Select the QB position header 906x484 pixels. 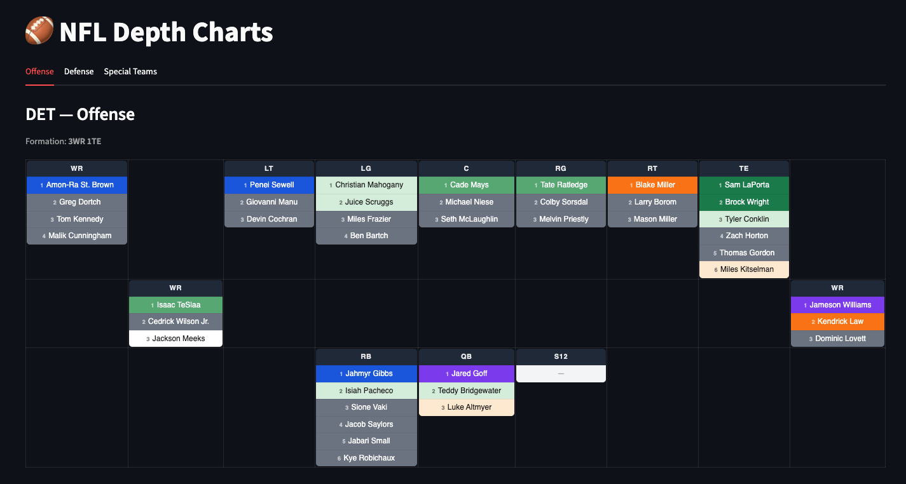467,356
